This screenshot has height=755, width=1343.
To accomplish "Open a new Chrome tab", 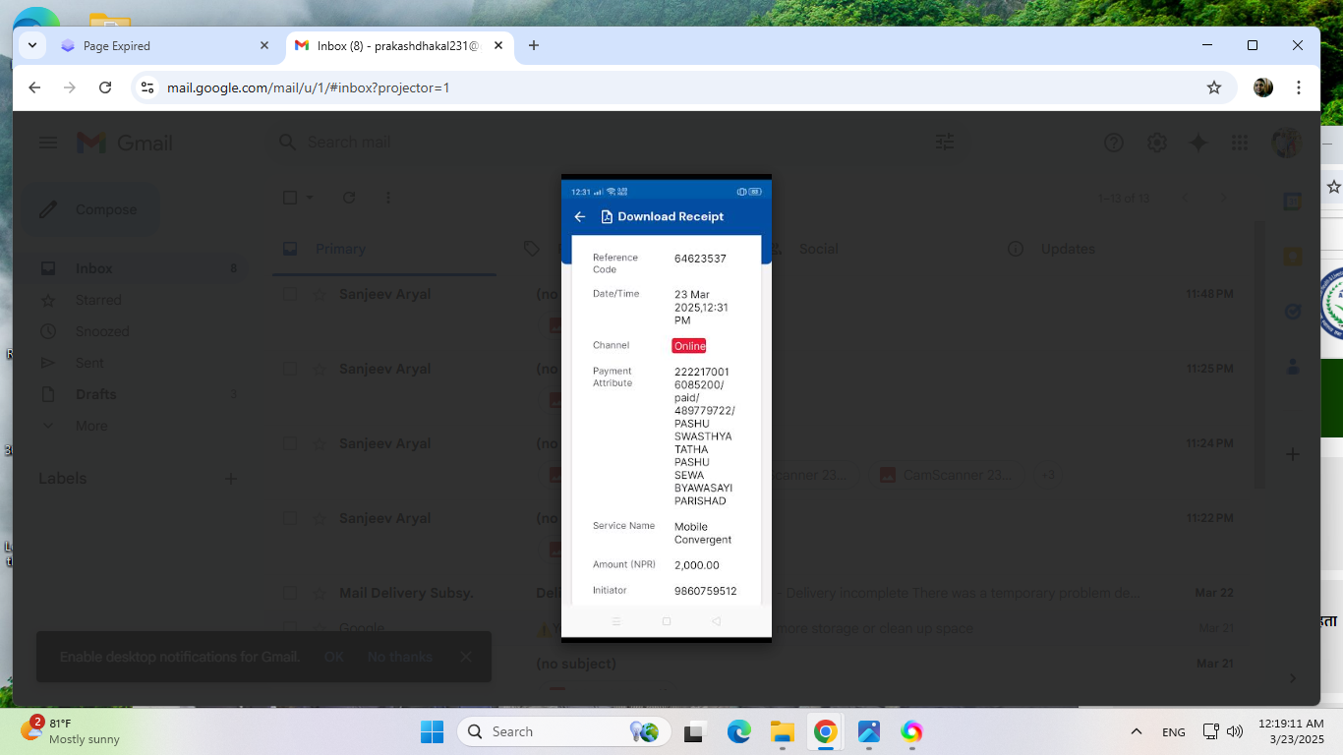I will [534, 45].
